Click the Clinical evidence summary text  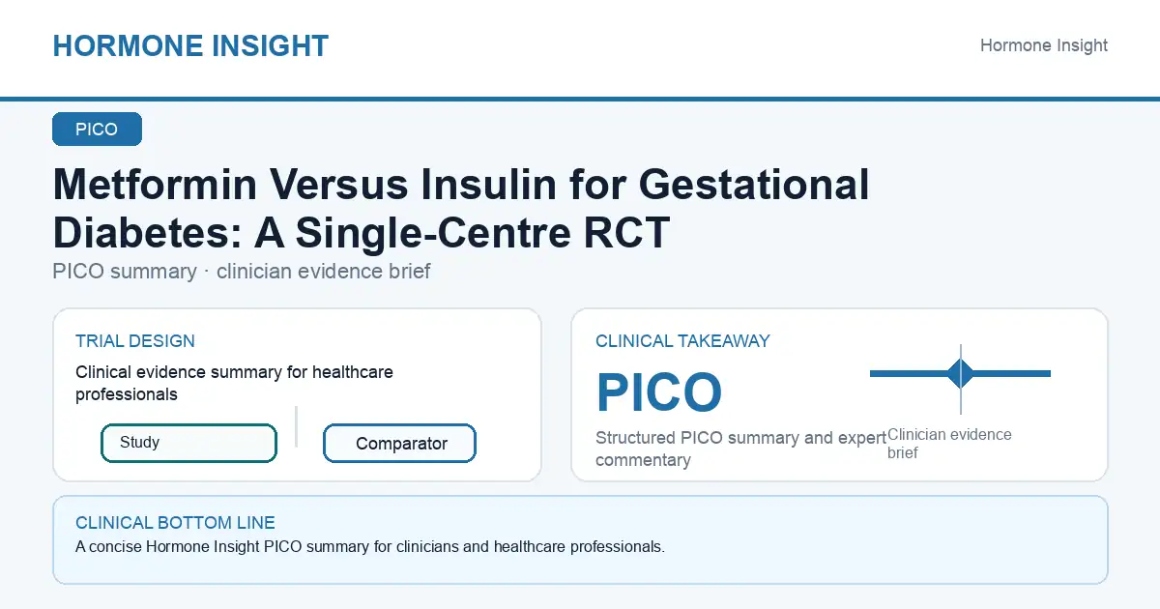coord(234,383)
